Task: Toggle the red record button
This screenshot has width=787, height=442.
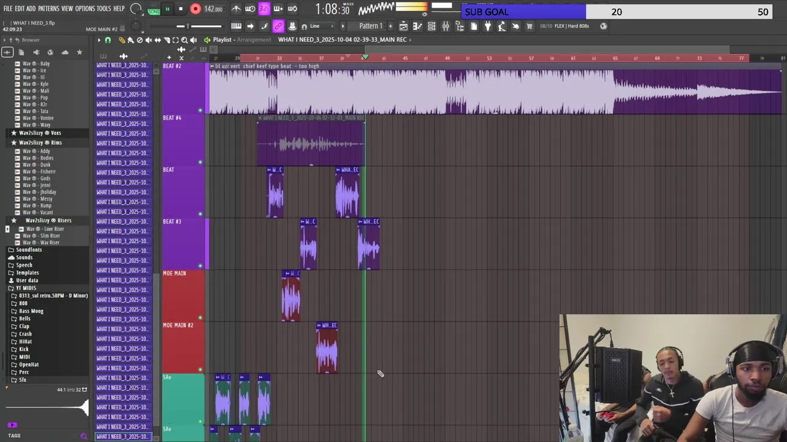Action: (196, 9)
